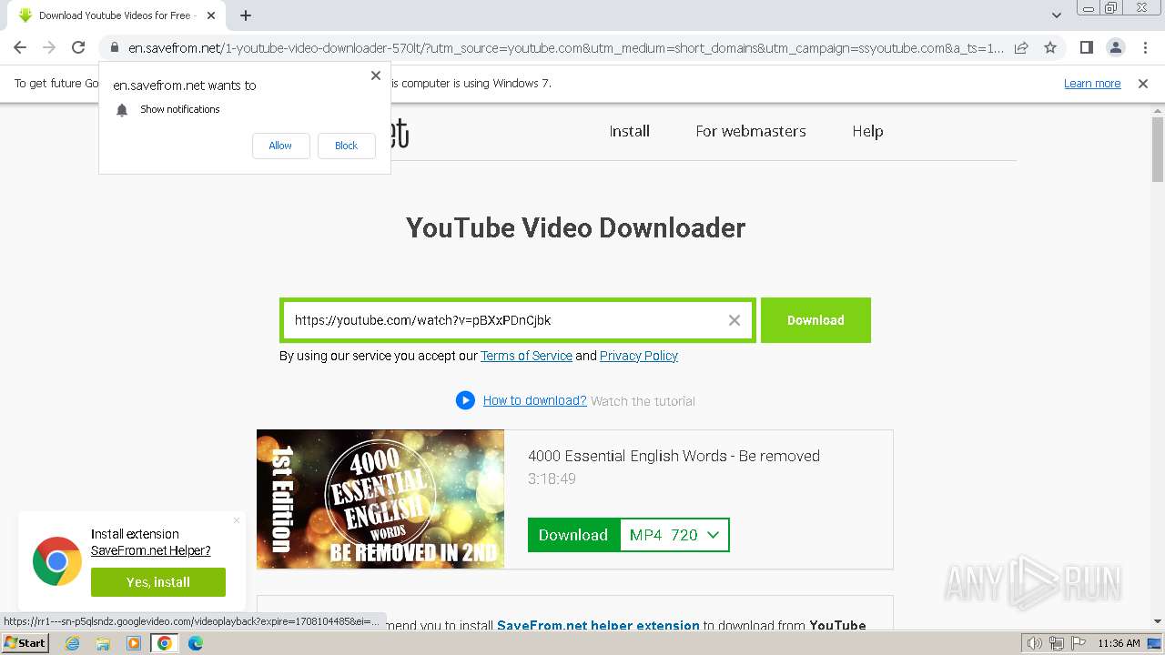
Task: Open the Help menu item
Action: (x=867, y=131)
